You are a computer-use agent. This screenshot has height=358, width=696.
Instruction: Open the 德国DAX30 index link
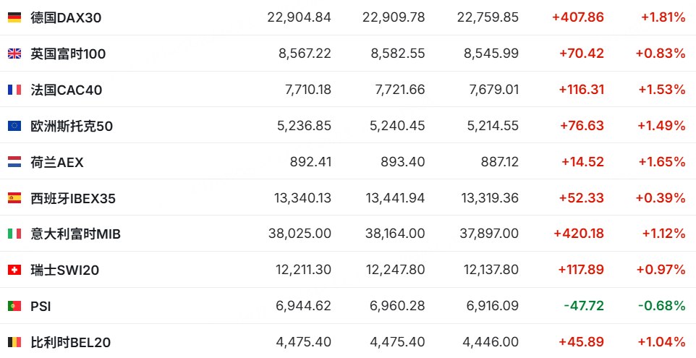click(x=66, y=18)
